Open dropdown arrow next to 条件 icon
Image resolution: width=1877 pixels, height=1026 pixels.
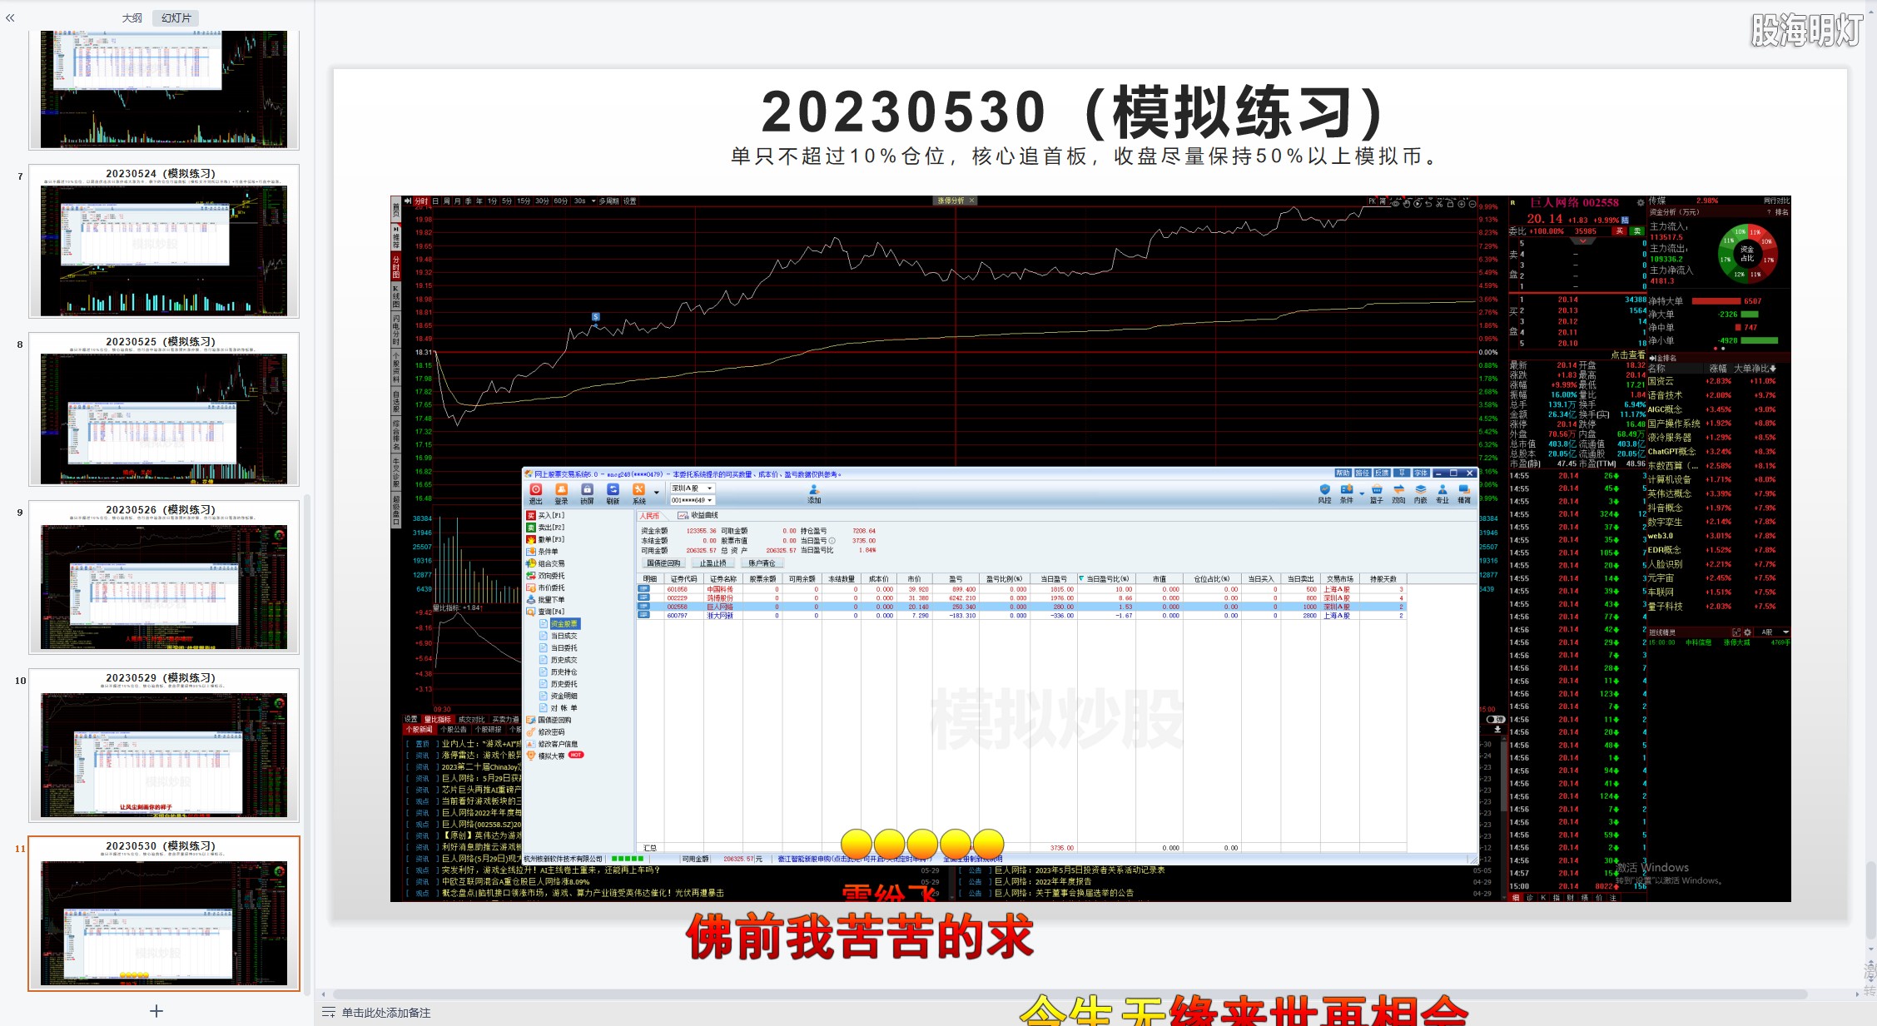(x=1362, y=493)
